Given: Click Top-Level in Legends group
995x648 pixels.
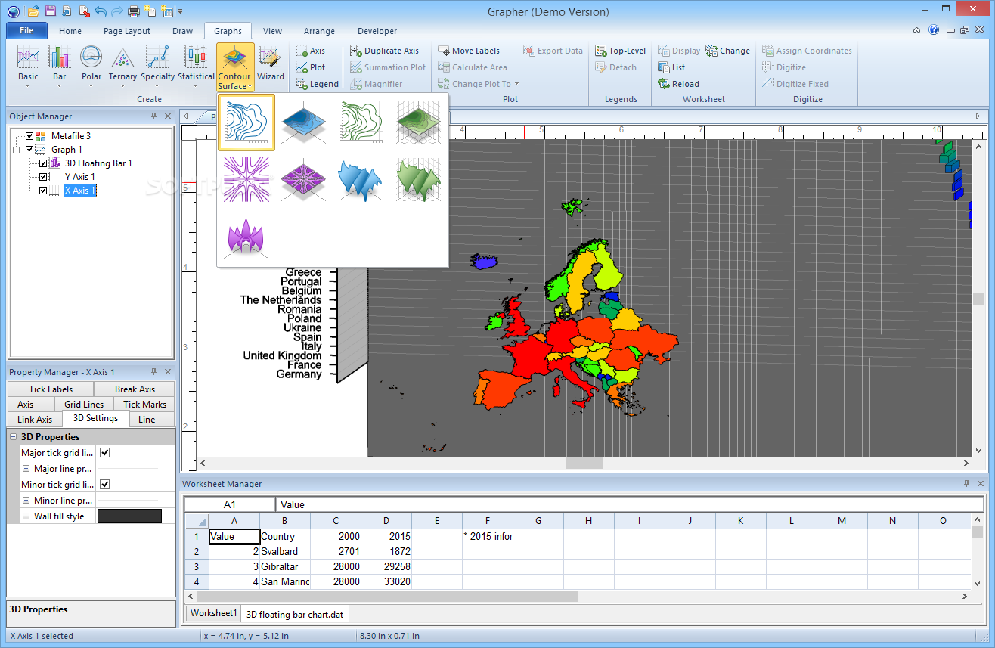Looking at the screenshot, I should pos(620,51).
